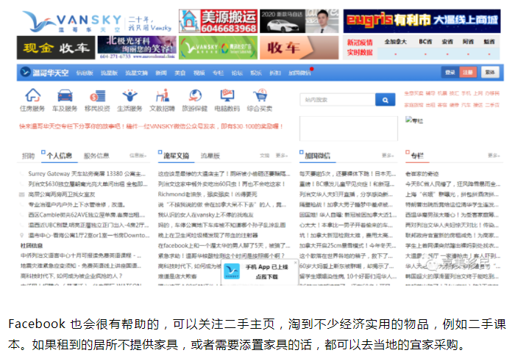Open the 车及服务 car icon
Viewport: 515px width, 364px height.
click(x=65, y=96)
